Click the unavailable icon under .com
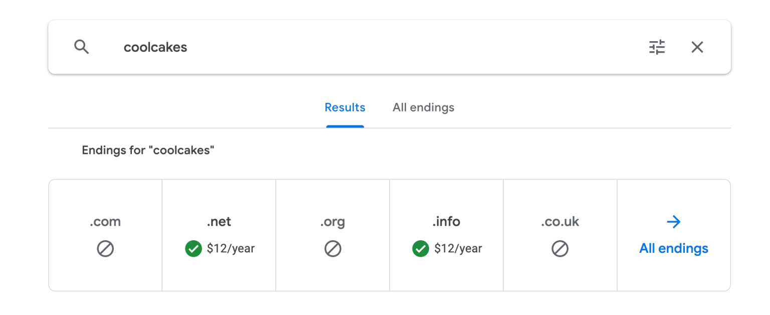The width and height of the screenshot is (770, 315). [x=105, y=248]
